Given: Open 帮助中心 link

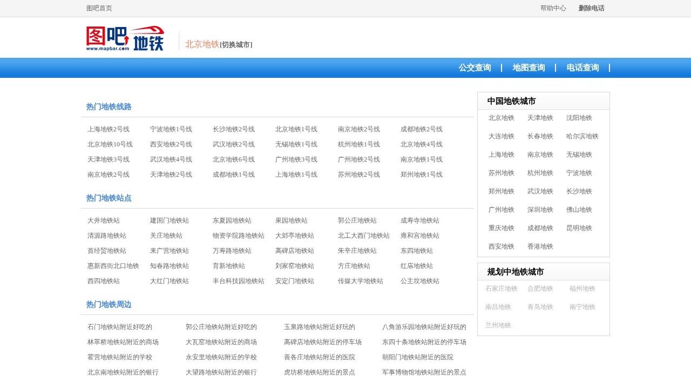Looking at the screenshot, I should pyautogui.click(x=553, y=8).
